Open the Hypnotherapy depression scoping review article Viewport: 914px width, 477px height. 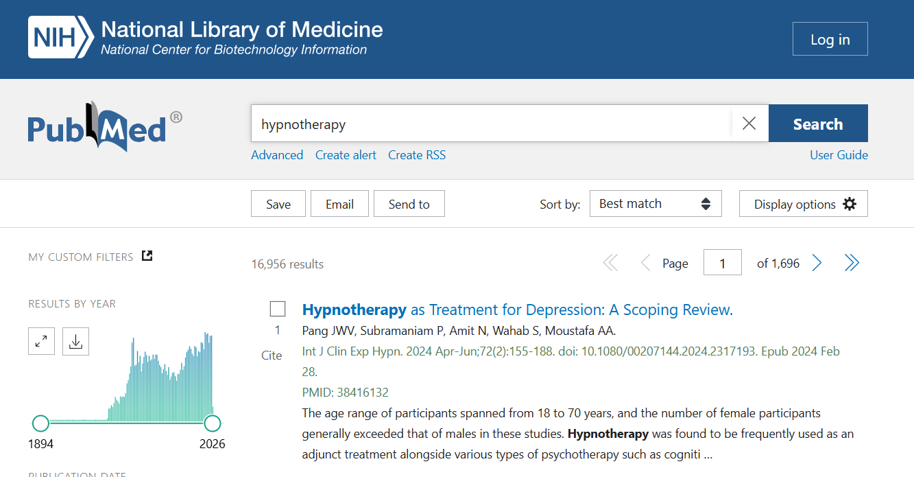click(517, 310)
